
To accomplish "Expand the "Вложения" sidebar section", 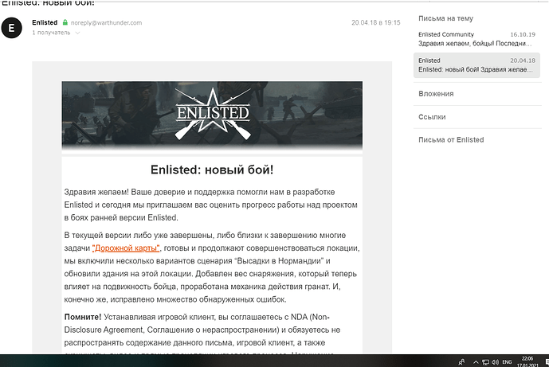I will click(x=436, y=94).
